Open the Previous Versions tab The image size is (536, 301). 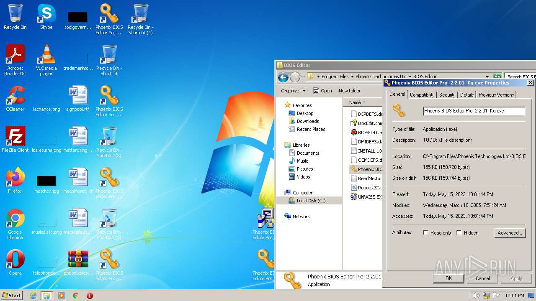pos(496,95)
